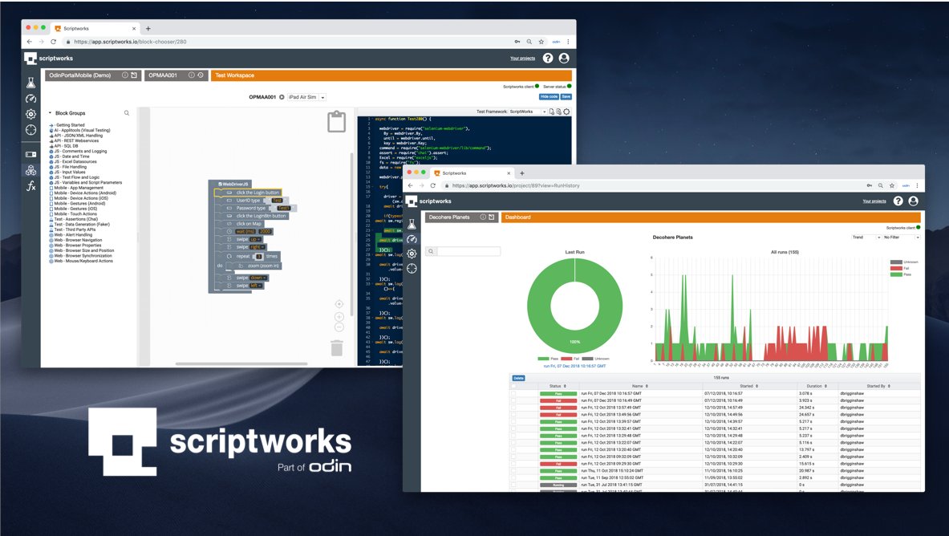Image resolution: width=949 pixels, height=536 pixels.
Task: Click the device battery-style icon in back window sidebar
Action: click(x=30, y=154)
